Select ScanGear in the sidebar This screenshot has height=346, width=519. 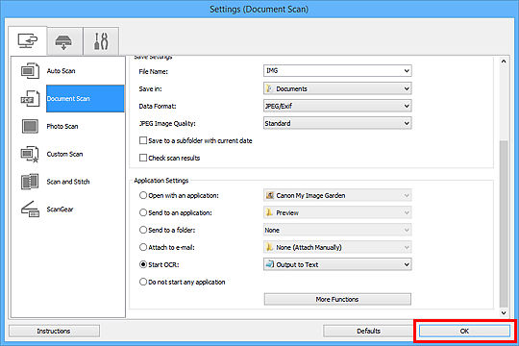[60, 210]
